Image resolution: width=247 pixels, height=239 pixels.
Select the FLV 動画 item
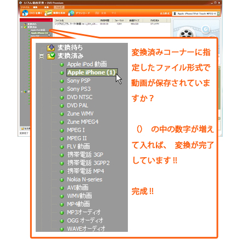78,147
